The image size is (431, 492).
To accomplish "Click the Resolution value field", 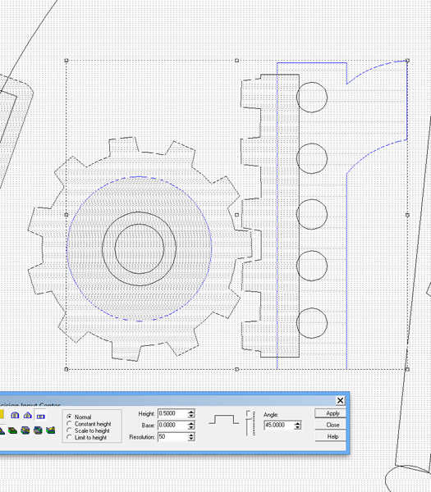I will pos(172,437).
